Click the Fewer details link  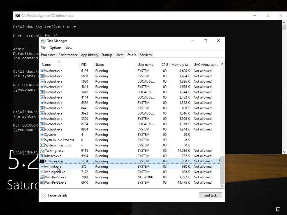pyautogui.click(x=58, y=195)
